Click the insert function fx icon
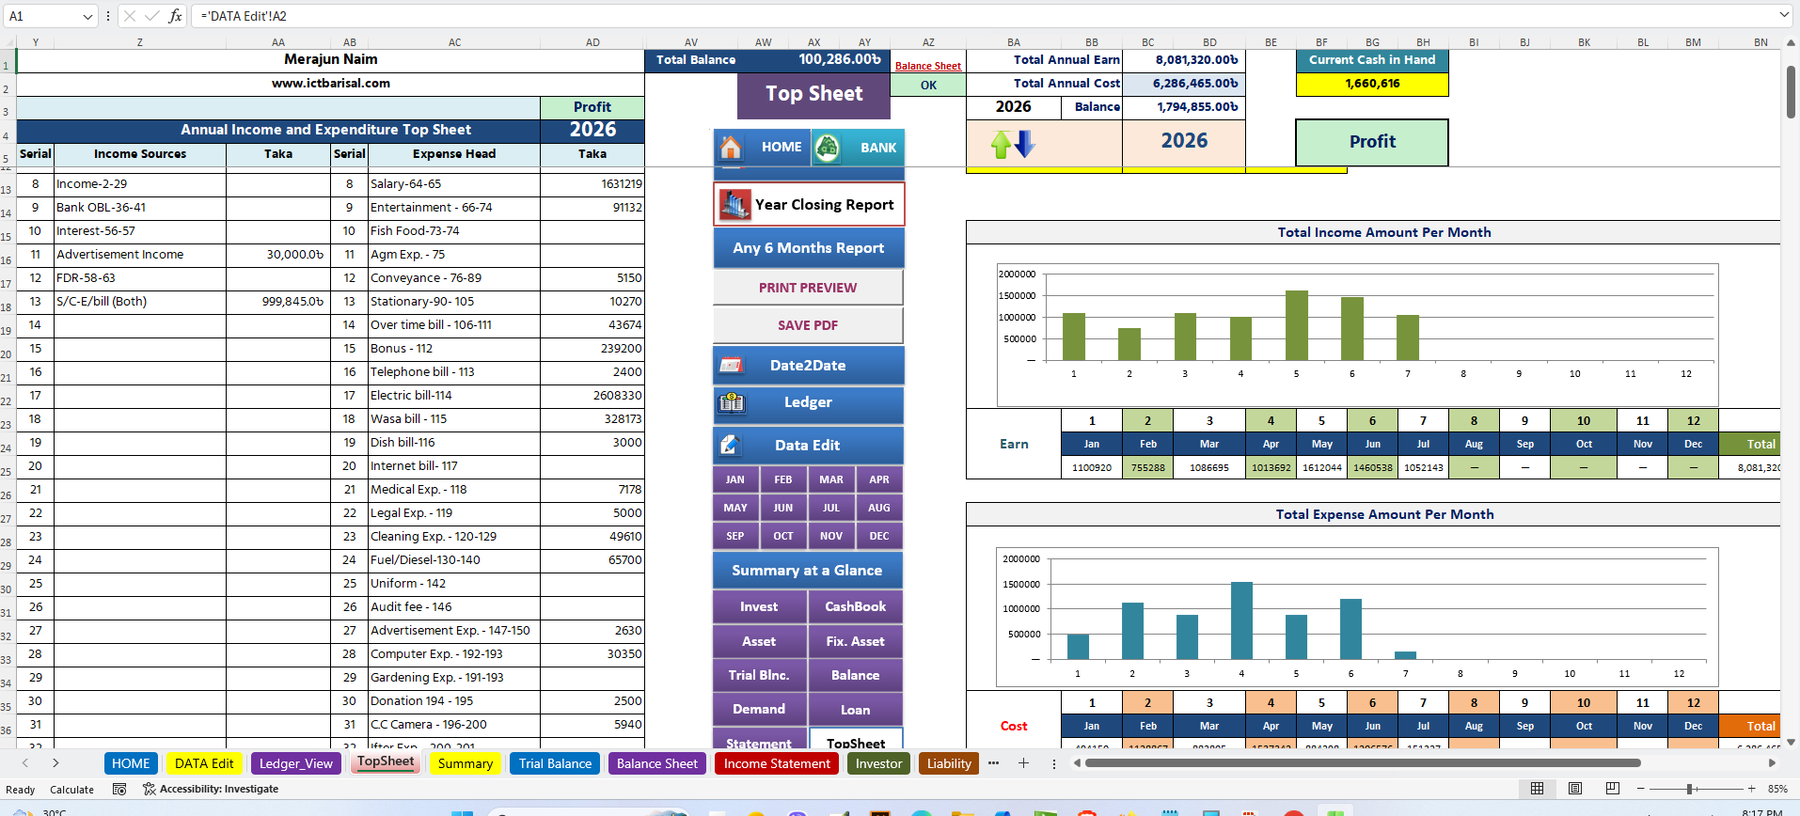Viewport: 1800px width, 816px height. coord(175,16)
